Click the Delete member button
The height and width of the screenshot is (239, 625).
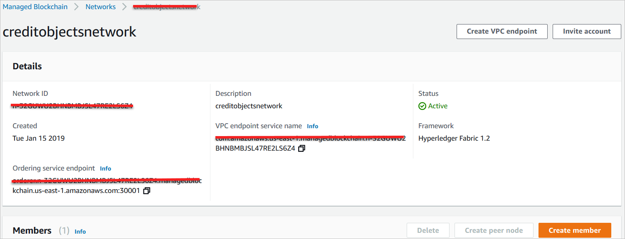(428, 230)
